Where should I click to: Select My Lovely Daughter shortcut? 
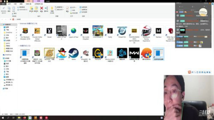(x=86, y=33)
